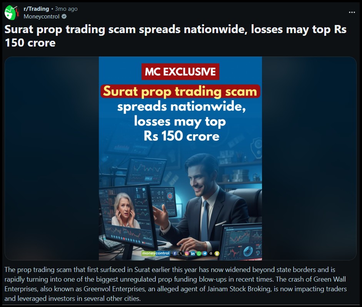Click the Threads icon in the image footer
Screen dimensions: 362x307
[211, 254]
